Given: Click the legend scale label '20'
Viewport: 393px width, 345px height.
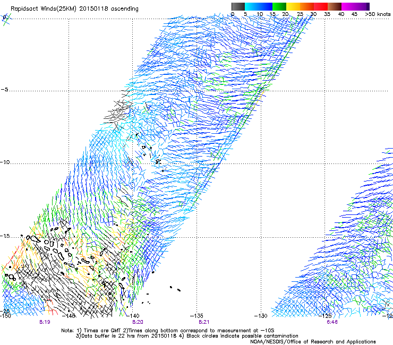Looking at the screenshot, I should tap(285, 14).
